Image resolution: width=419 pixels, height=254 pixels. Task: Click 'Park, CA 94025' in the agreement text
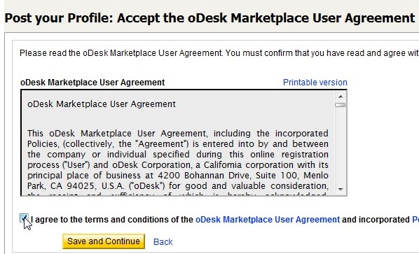(61, 186)
